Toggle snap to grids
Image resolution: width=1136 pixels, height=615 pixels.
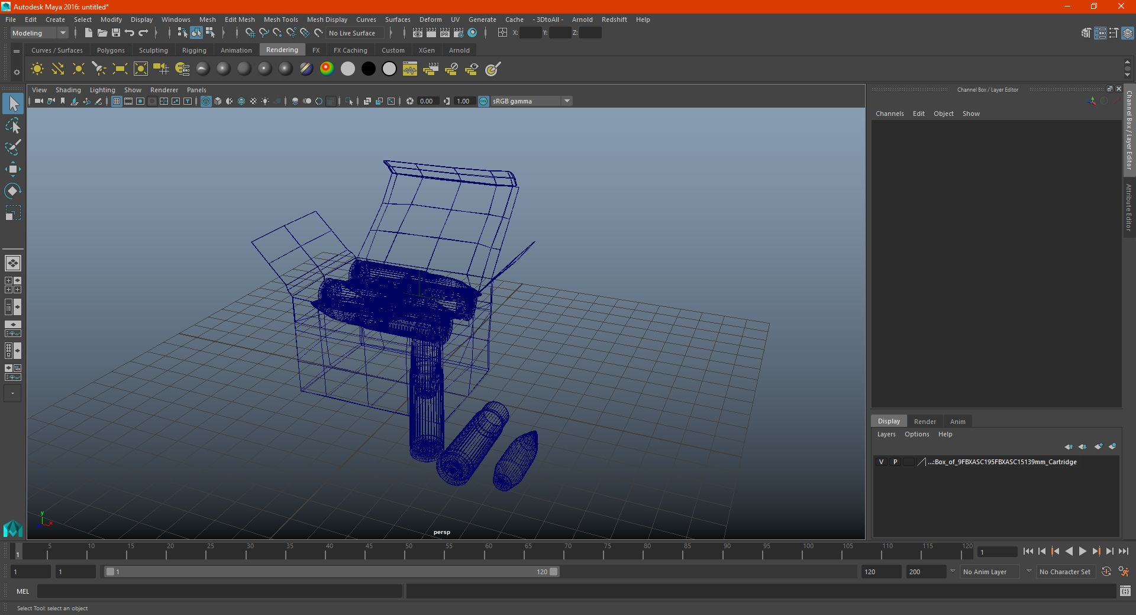pos(250,33)
